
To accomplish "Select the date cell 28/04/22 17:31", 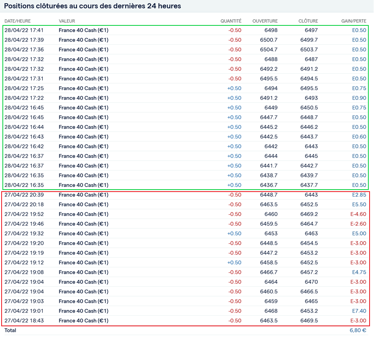I will pos(24,79).
